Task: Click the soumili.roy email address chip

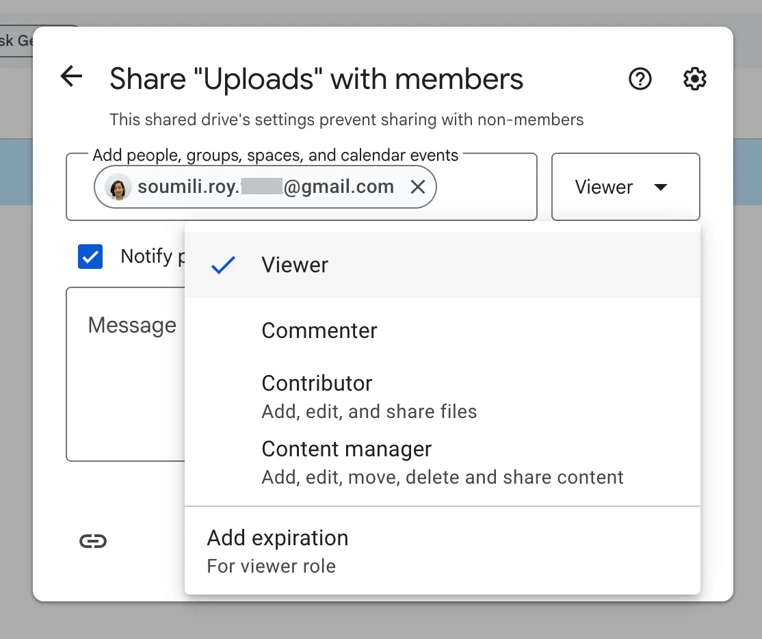Action: click(x=265, y=187)
